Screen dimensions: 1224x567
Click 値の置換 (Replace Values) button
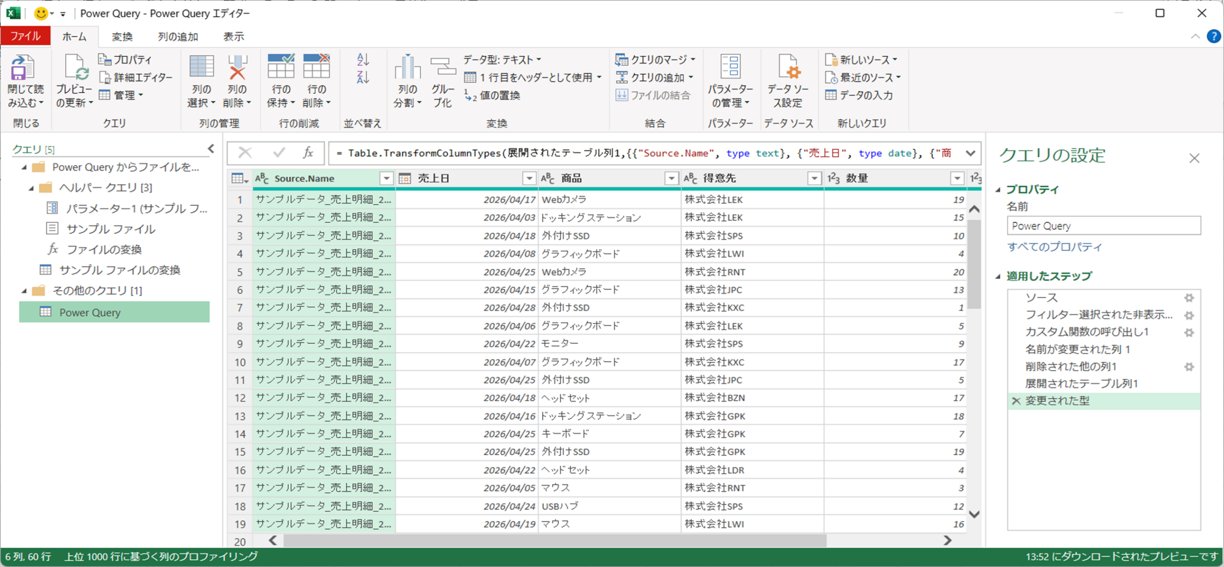(493, 95)
